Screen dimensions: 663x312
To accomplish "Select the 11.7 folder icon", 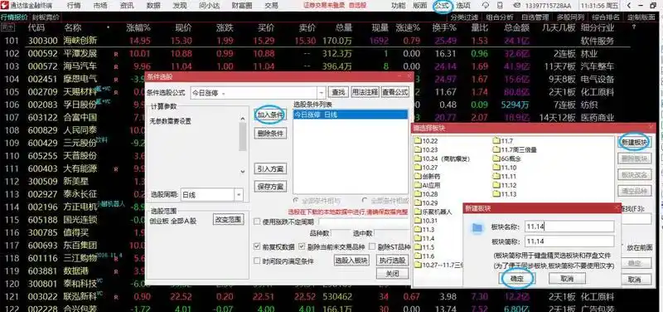I will point(496,141).
